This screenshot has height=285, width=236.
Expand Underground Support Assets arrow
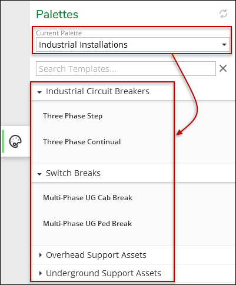click(41, 273)
